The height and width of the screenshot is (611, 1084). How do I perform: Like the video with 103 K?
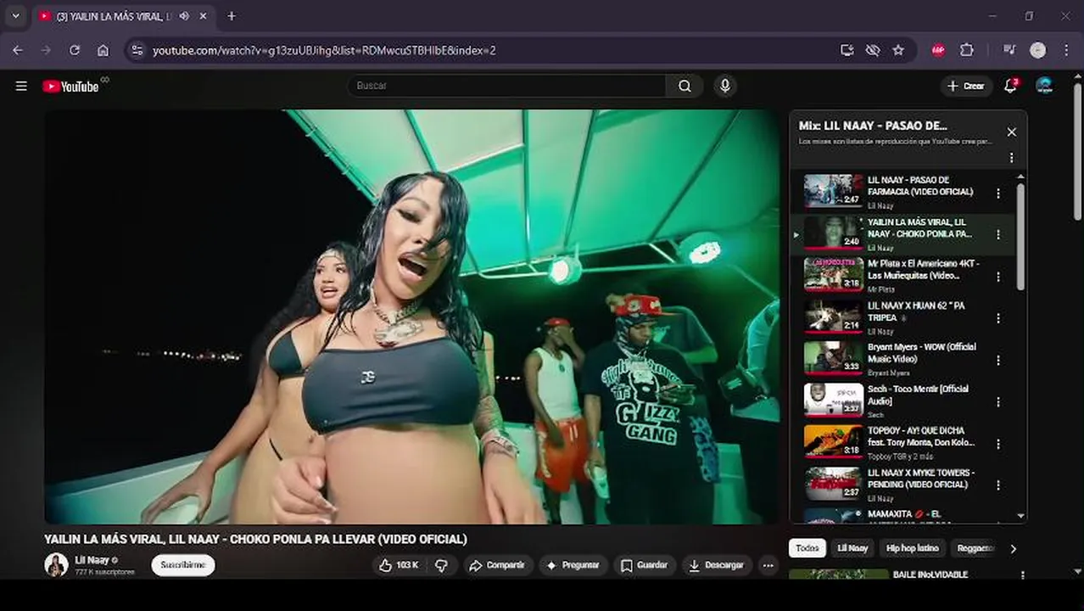399,565
